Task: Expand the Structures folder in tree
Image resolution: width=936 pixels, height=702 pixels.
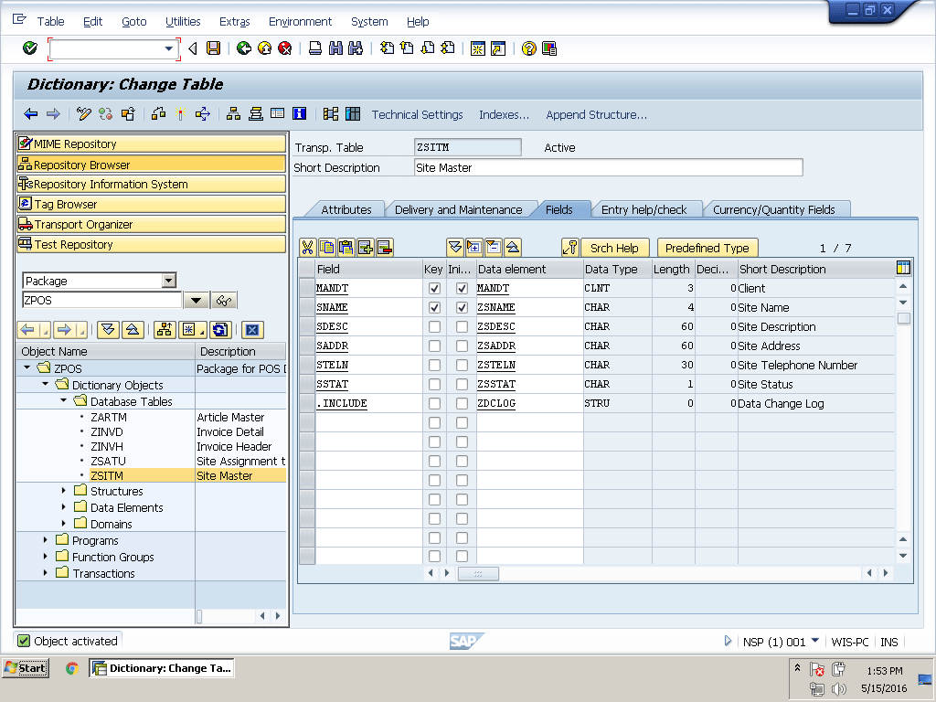Action: [64, 491]
